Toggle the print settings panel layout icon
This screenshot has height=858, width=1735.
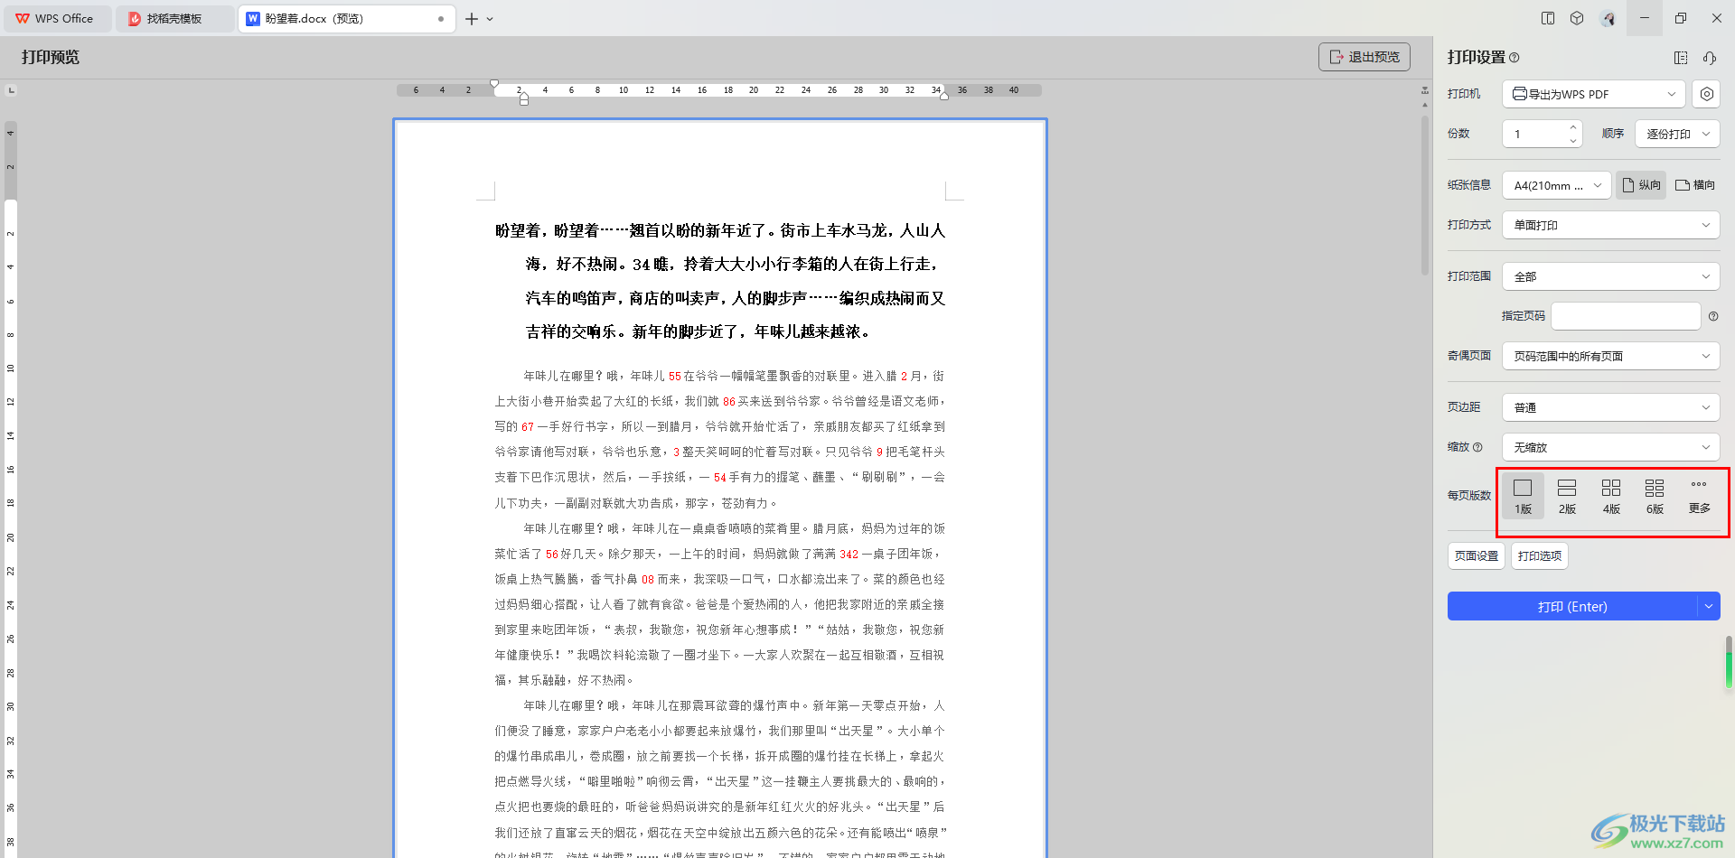[x=1681, y=58]
